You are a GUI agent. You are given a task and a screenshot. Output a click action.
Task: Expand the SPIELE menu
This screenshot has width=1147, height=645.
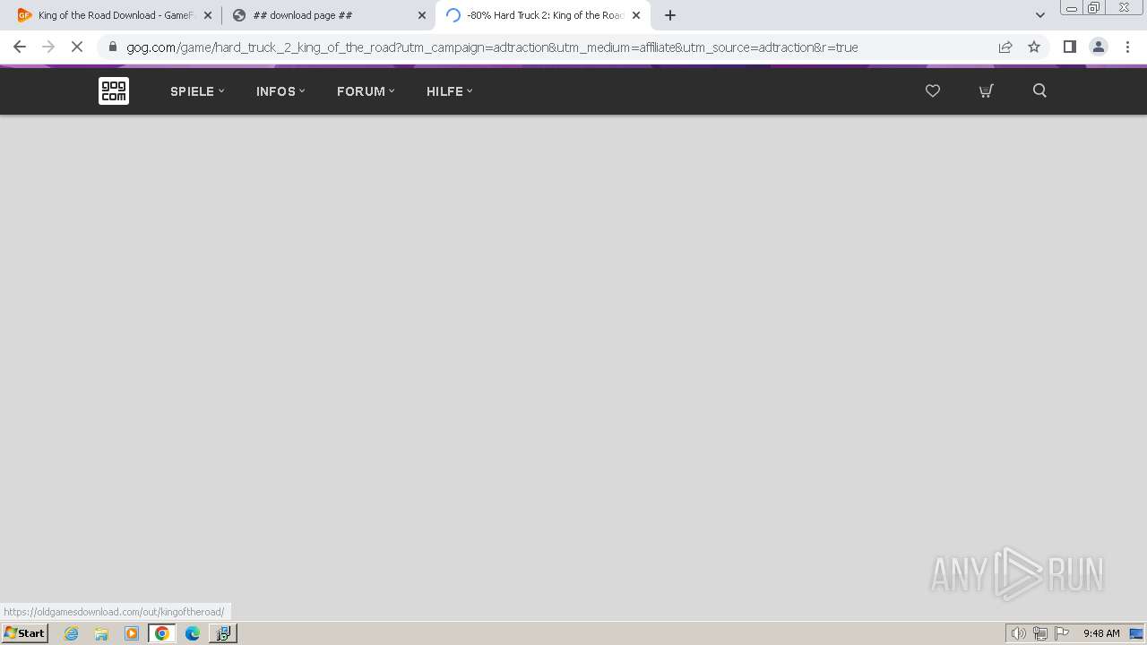click(x=197, y=91)
